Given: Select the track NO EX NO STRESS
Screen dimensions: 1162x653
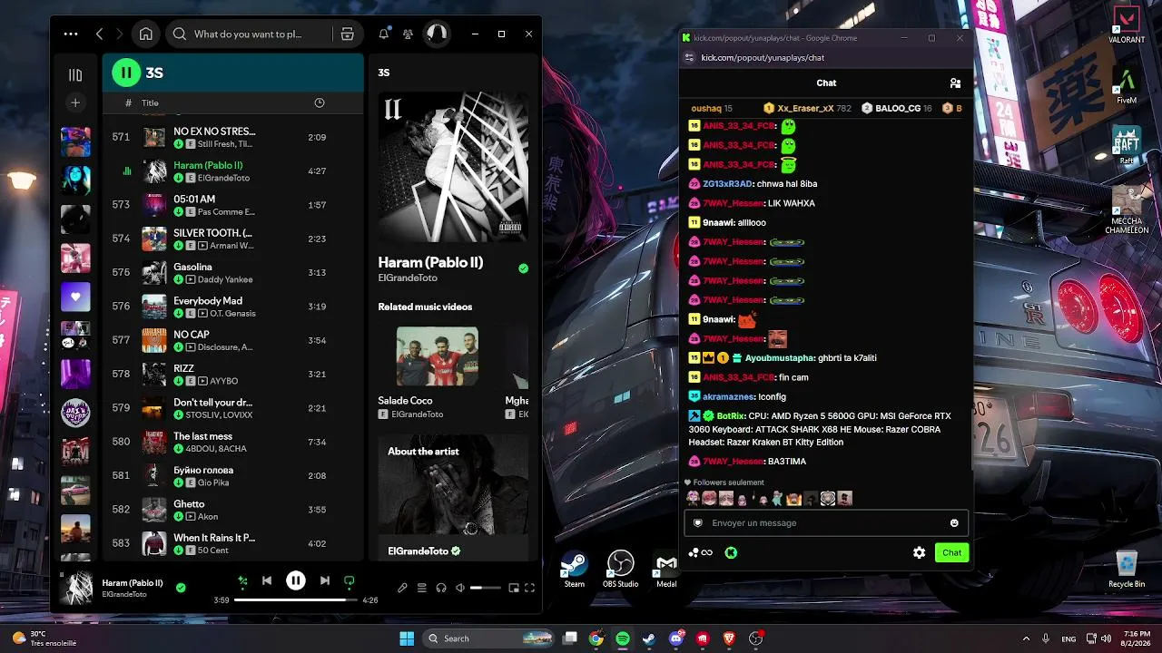Looking at the screenshot, I should [x=214, y=132].
